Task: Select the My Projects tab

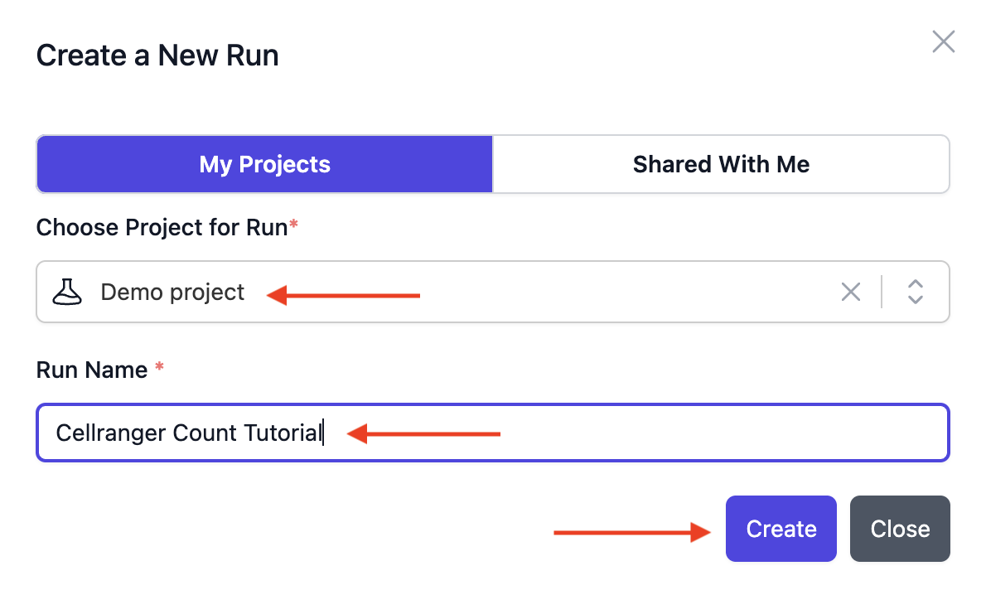Action: coord(263,164)
